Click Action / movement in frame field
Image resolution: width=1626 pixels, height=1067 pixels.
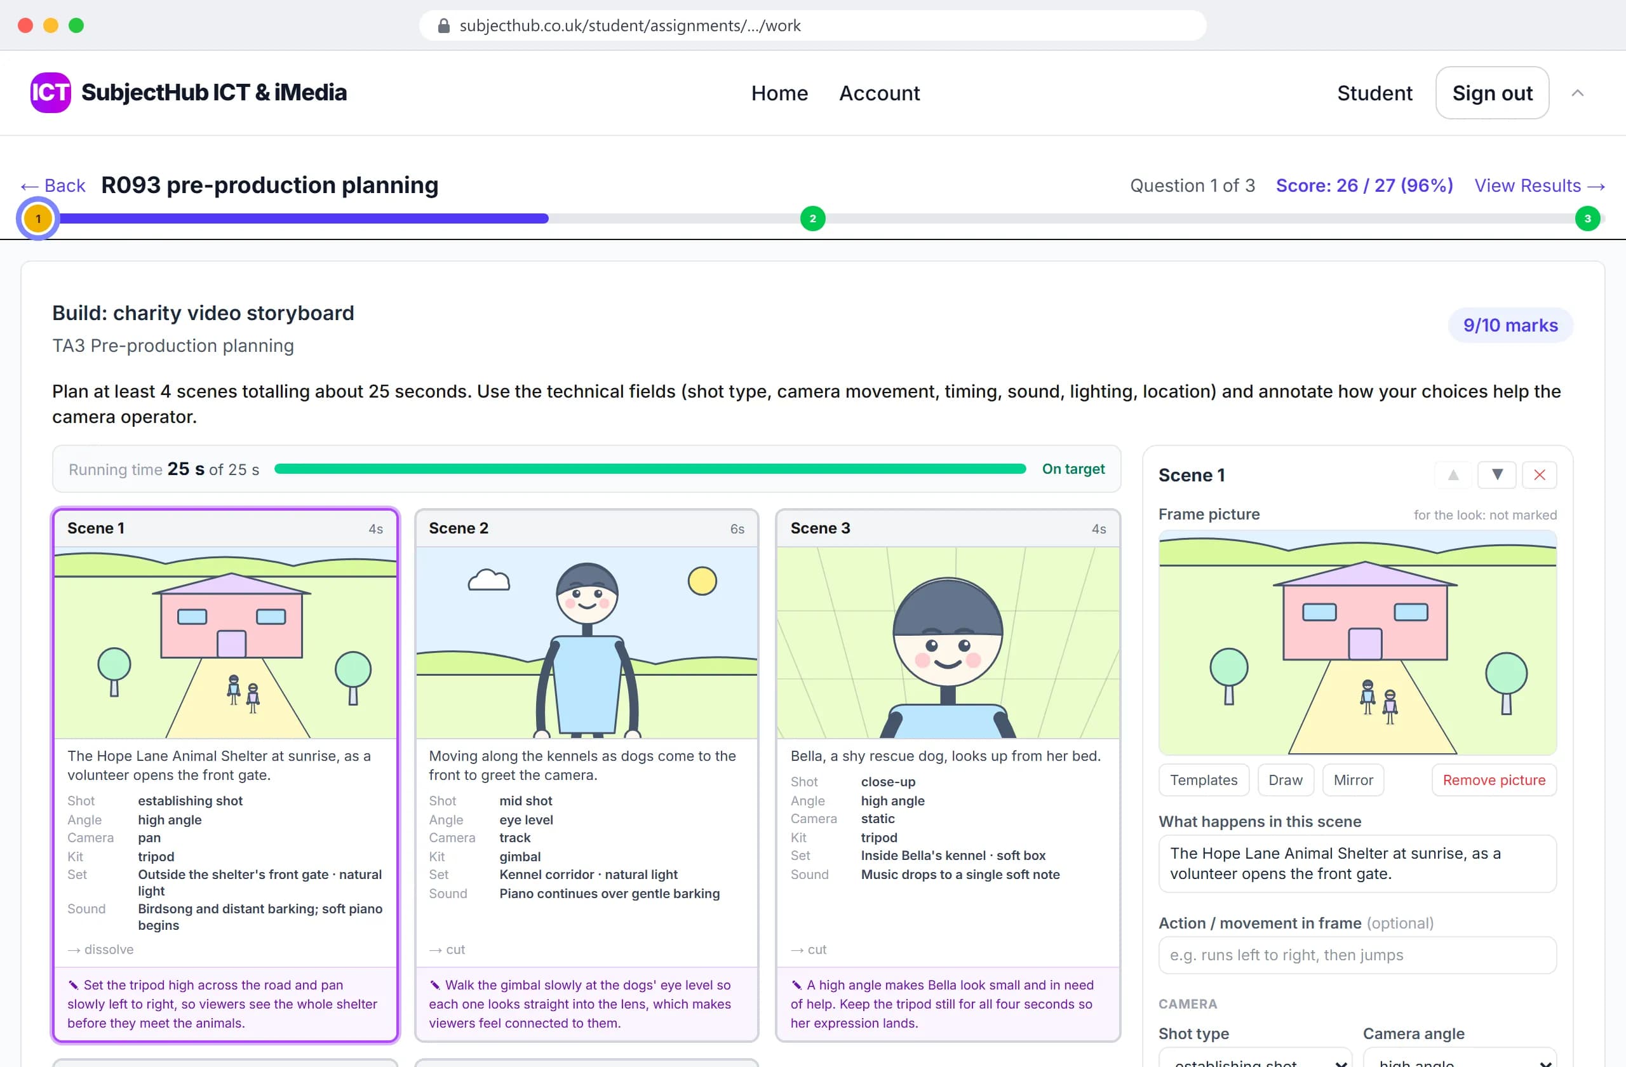click(1357, 955)
